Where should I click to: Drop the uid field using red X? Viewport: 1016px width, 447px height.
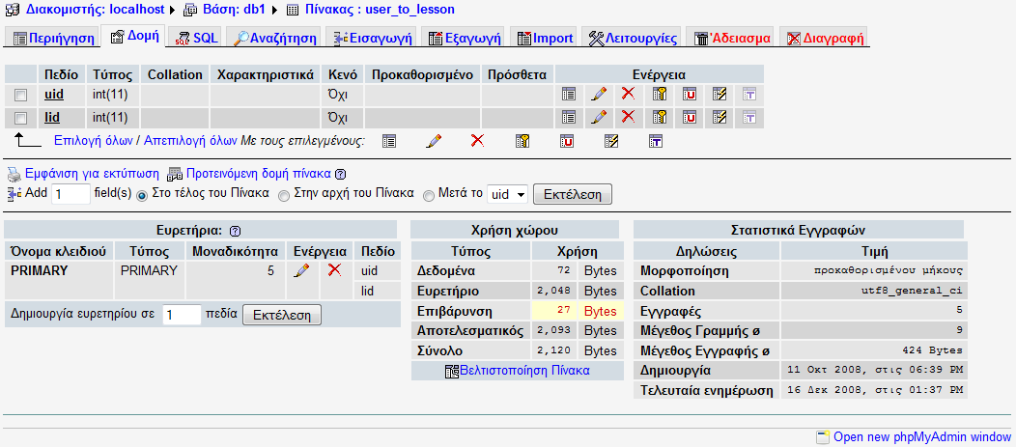[628, 95]
